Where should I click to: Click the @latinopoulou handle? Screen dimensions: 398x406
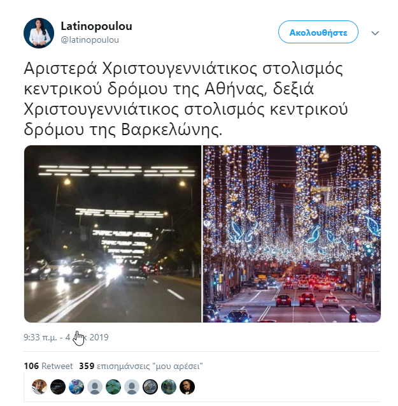click(90, 40)
